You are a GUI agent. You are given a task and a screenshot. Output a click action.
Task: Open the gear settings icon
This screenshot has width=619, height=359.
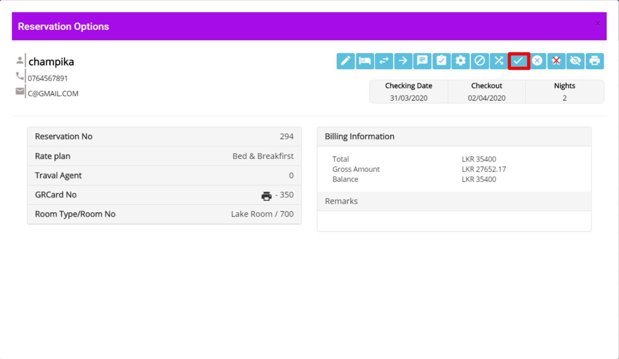pos(460,61)
